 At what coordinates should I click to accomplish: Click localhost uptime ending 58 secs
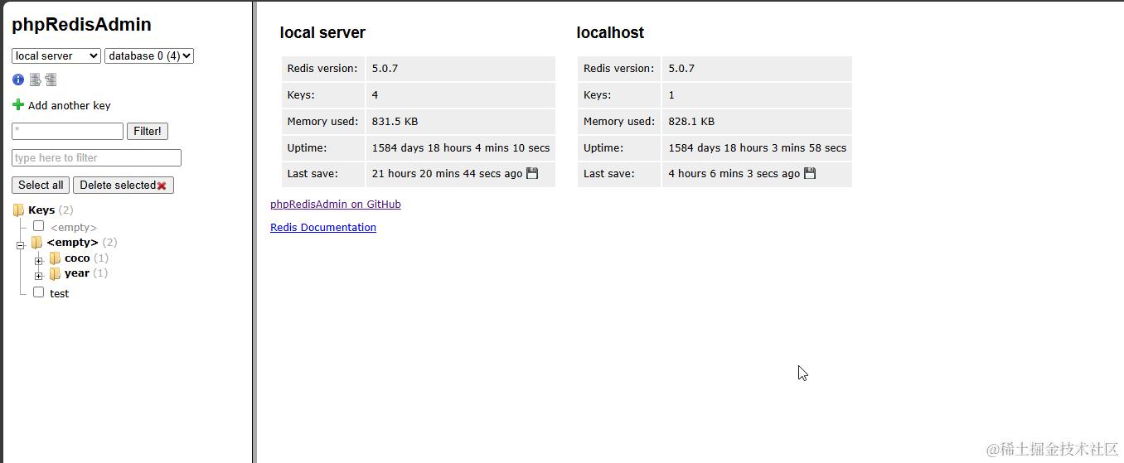point(758,147)
